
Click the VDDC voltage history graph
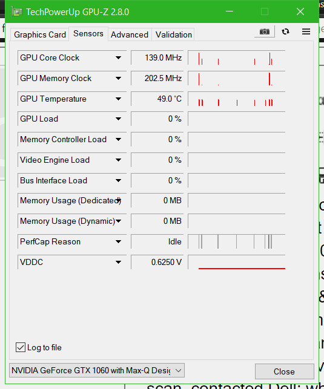click(237, 262)
